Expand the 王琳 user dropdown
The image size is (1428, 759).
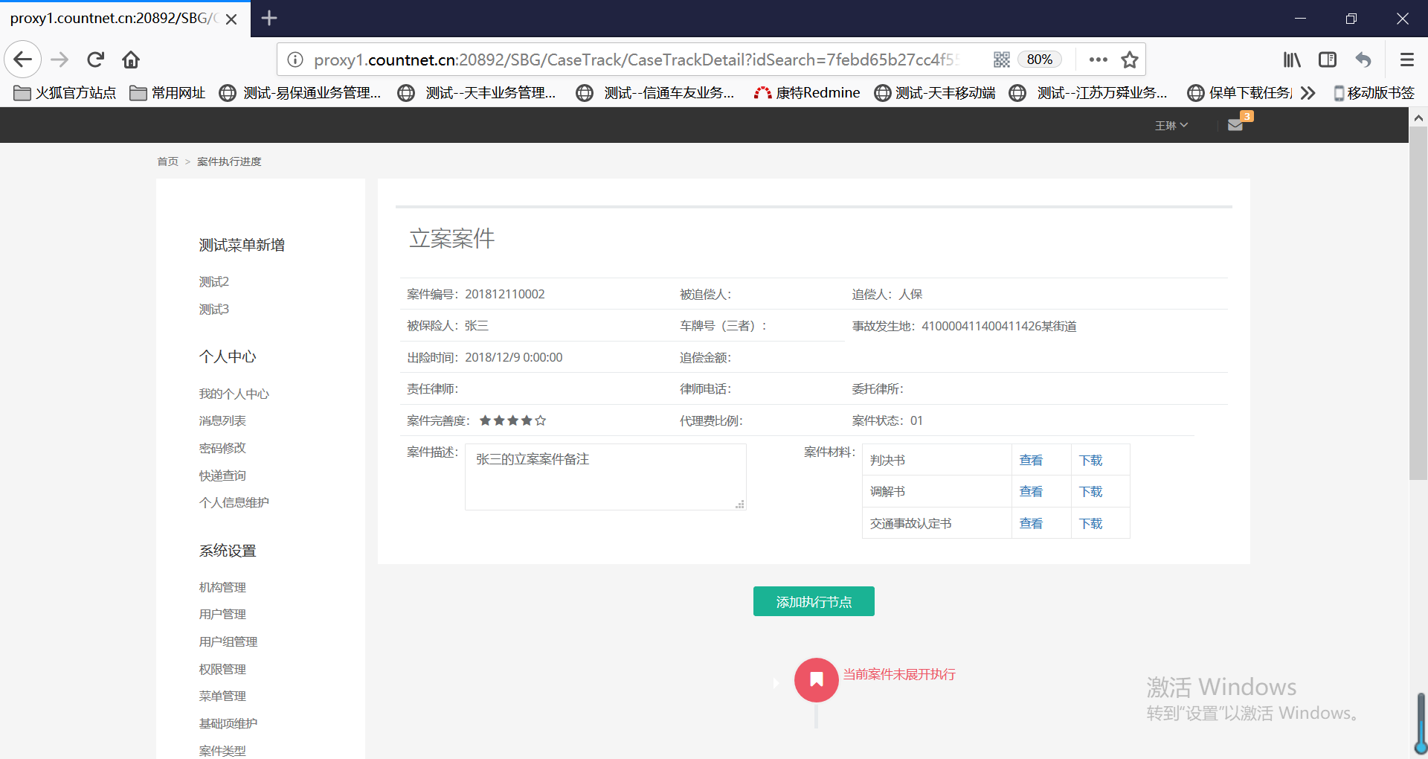[1171, 126]
